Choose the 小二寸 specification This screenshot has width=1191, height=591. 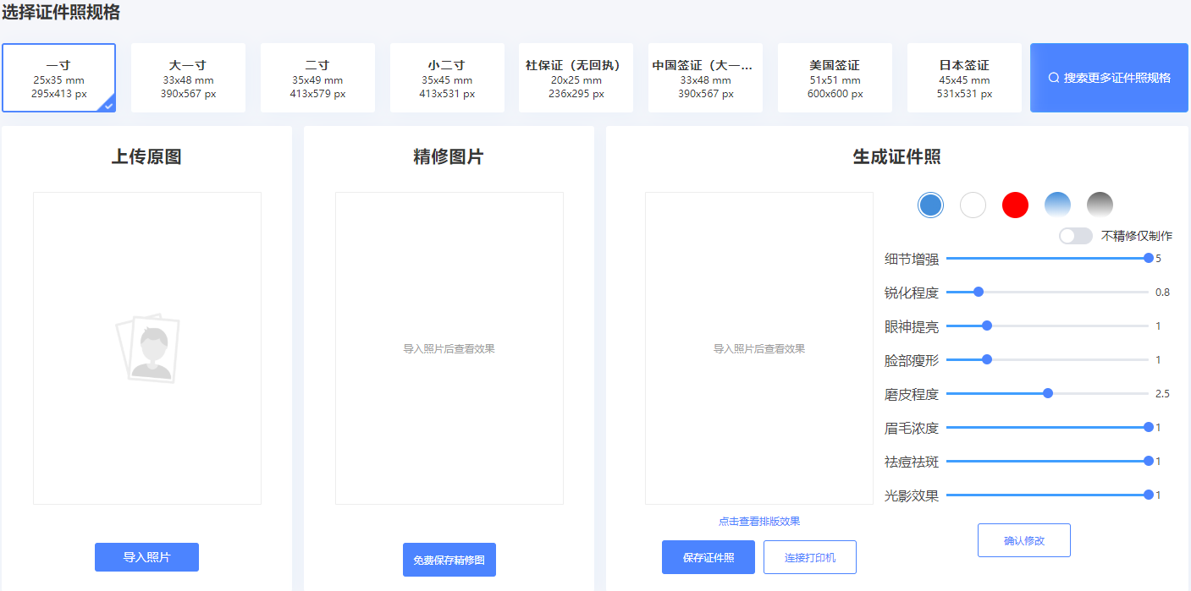[x=446, y=77]
